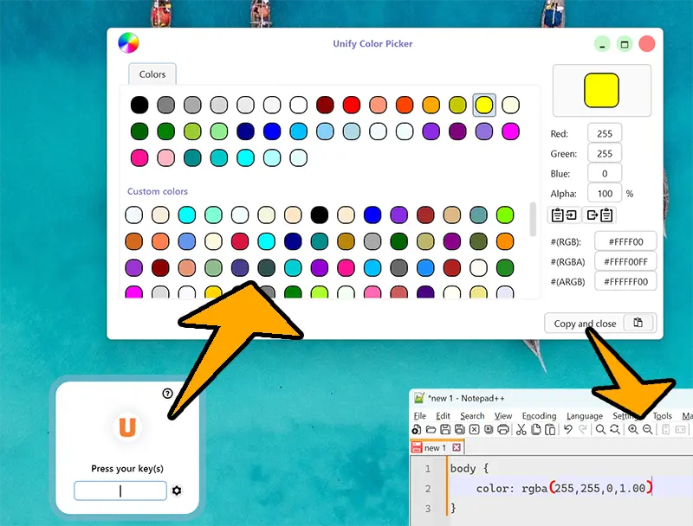
Task: Open the gear settings in Press your key(s) popup
Action: tap(177, 491)
